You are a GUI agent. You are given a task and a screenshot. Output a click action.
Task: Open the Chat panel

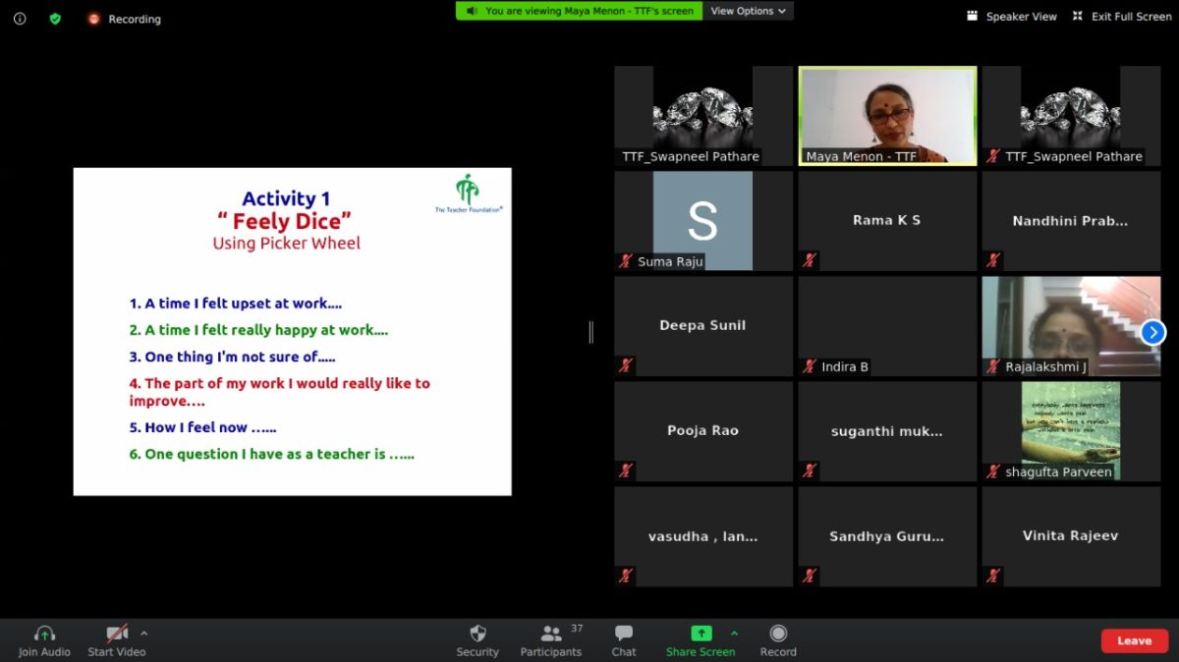(x=624, y=634)
